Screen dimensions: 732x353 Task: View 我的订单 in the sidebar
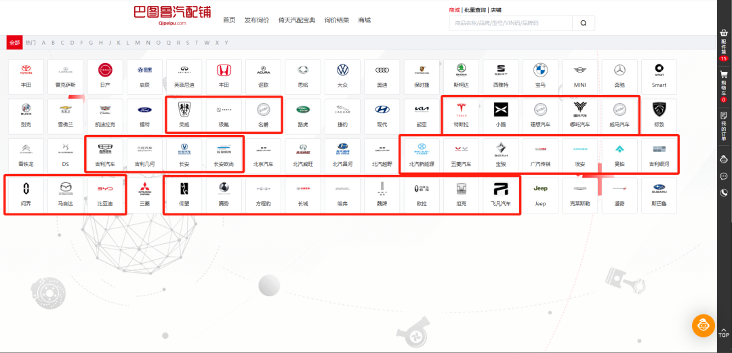pos(724,126)
